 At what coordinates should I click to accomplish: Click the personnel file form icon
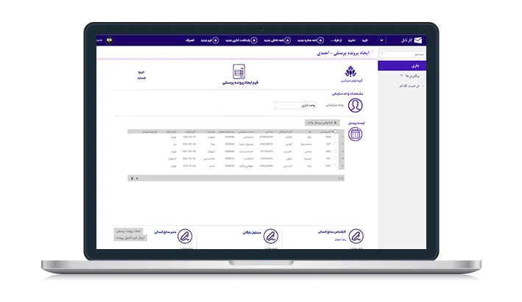pyautogui.click(x=238, y=71)
